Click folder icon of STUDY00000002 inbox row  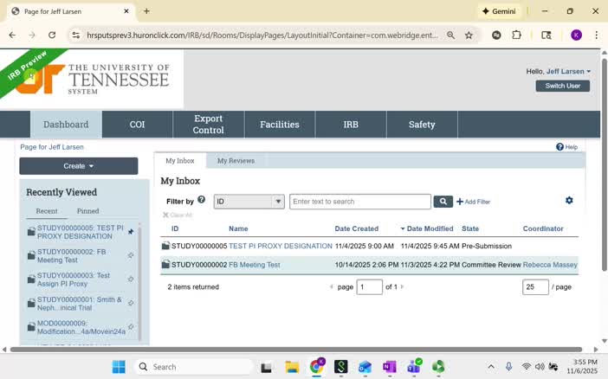click(x=165, y=264)
